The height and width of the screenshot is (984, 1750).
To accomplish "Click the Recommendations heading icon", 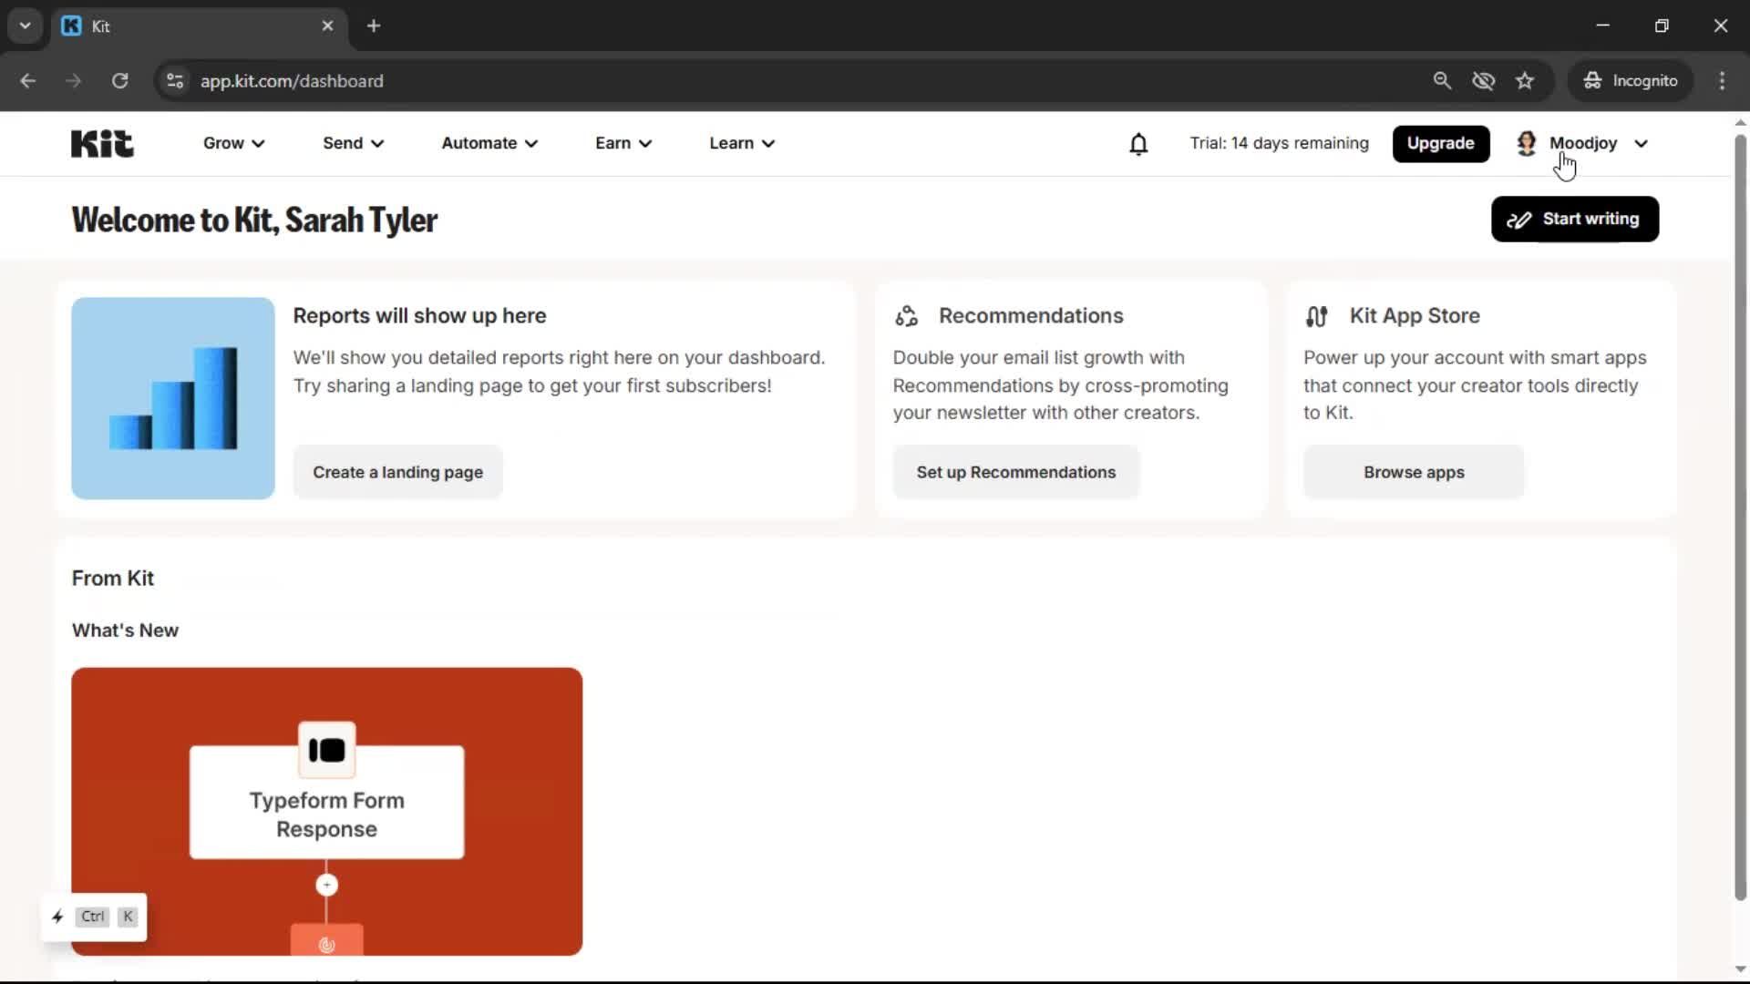I will pos(906,316).
